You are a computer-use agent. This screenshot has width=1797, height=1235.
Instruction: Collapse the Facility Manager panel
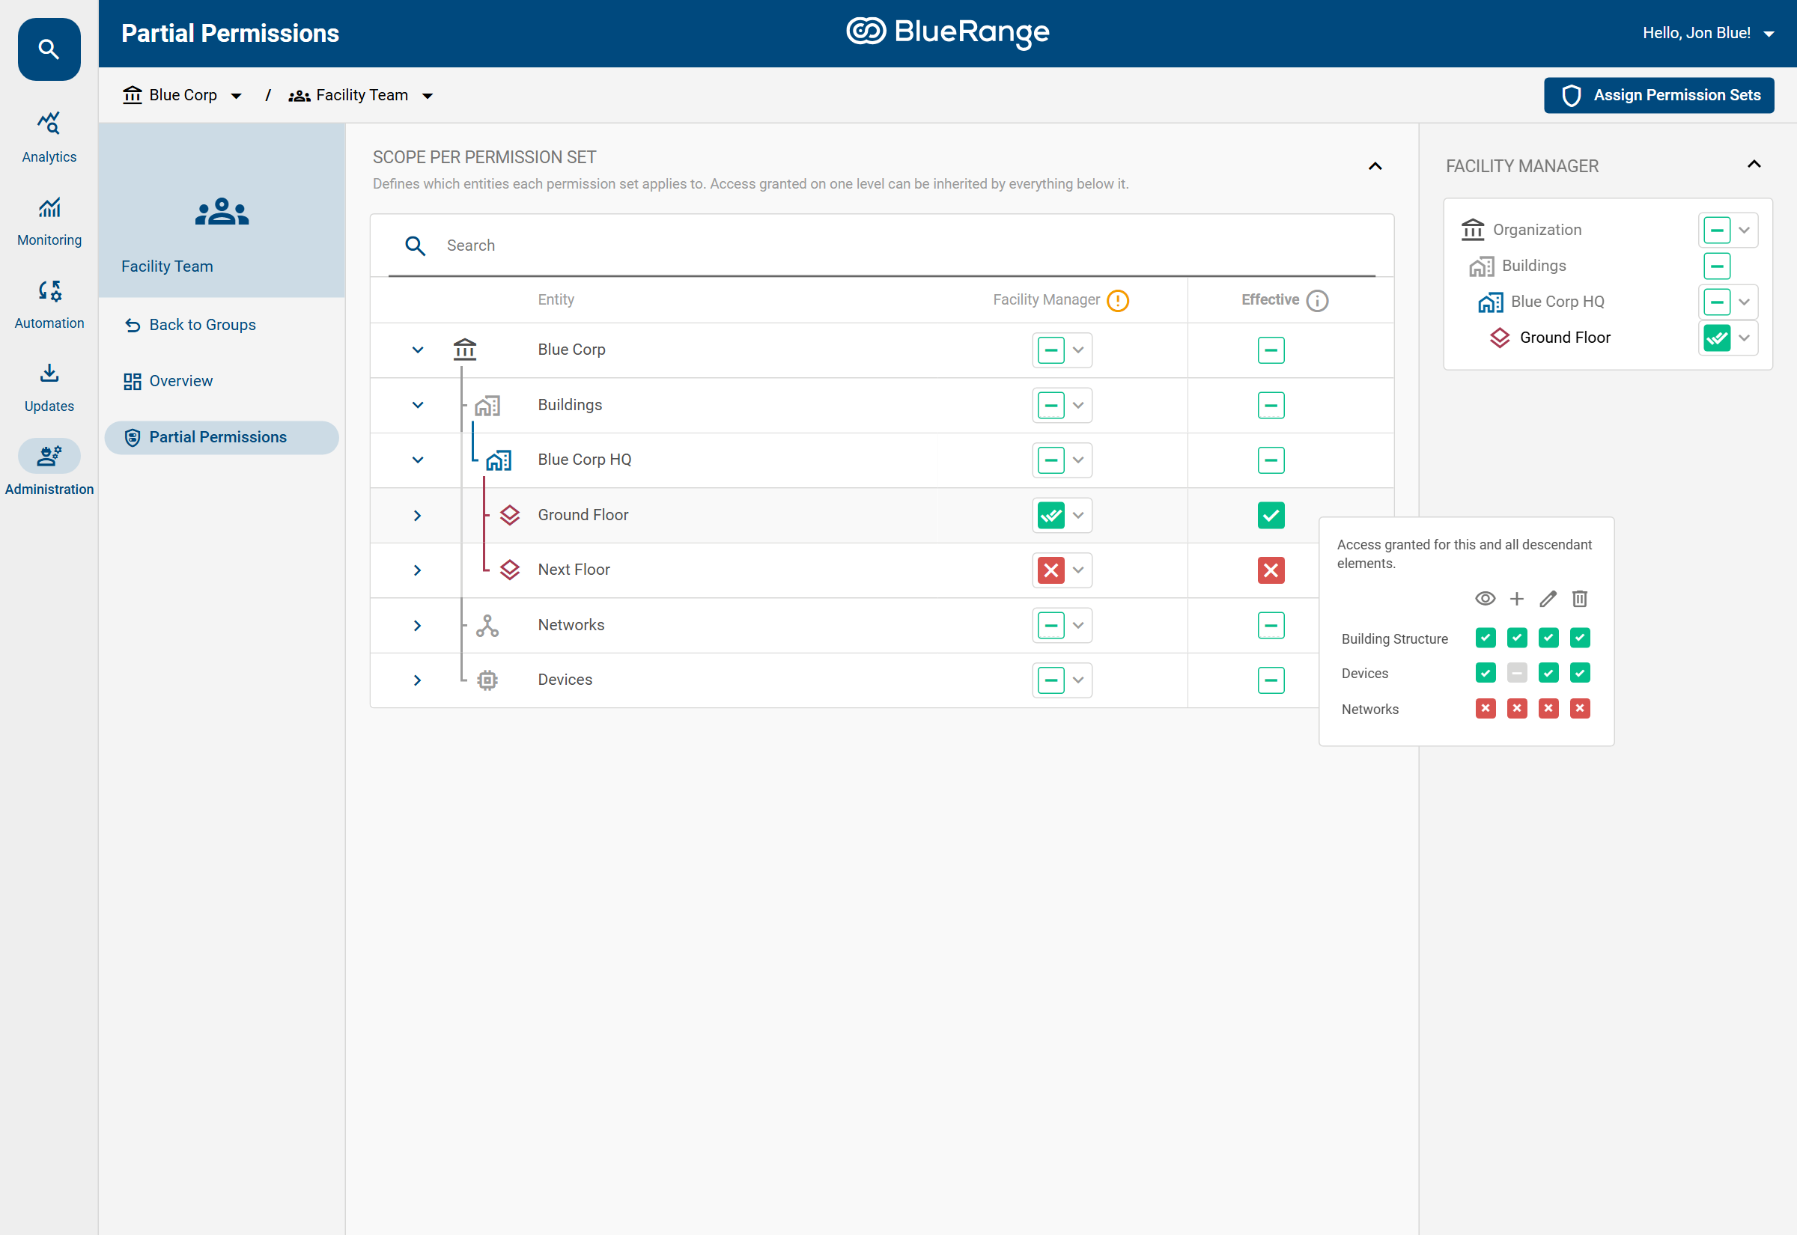tap(1754, 164)
